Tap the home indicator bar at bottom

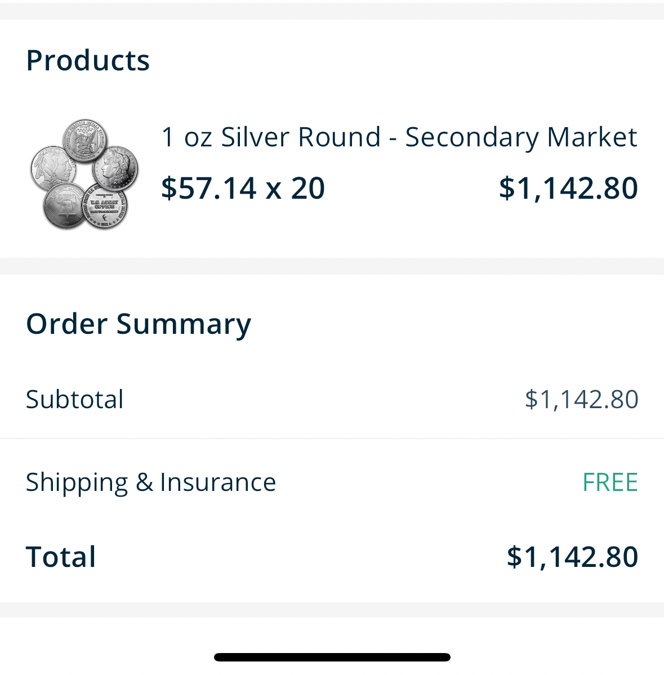(x=332, y=657)
